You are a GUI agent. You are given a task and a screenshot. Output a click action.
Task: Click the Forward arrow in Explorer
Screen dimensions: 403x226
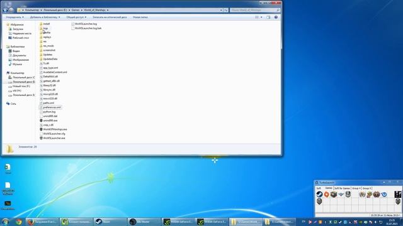[11, 10]
